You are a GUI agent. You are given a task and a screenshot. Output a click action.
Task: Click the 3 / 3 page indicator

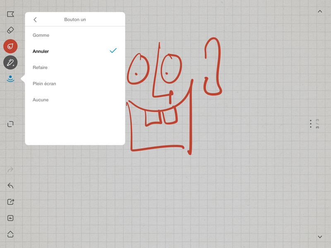click(317, 124)
